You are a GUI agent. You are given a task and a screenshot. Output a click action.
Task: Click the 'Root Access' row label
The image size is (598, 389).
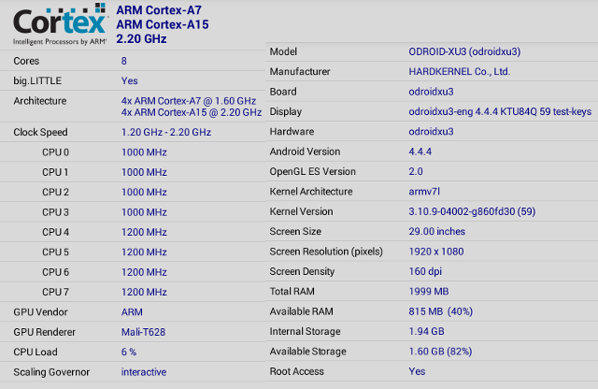click(297, 371)
